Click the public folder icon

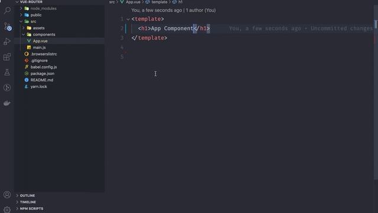pyautogui.click(x=27, y=15)
